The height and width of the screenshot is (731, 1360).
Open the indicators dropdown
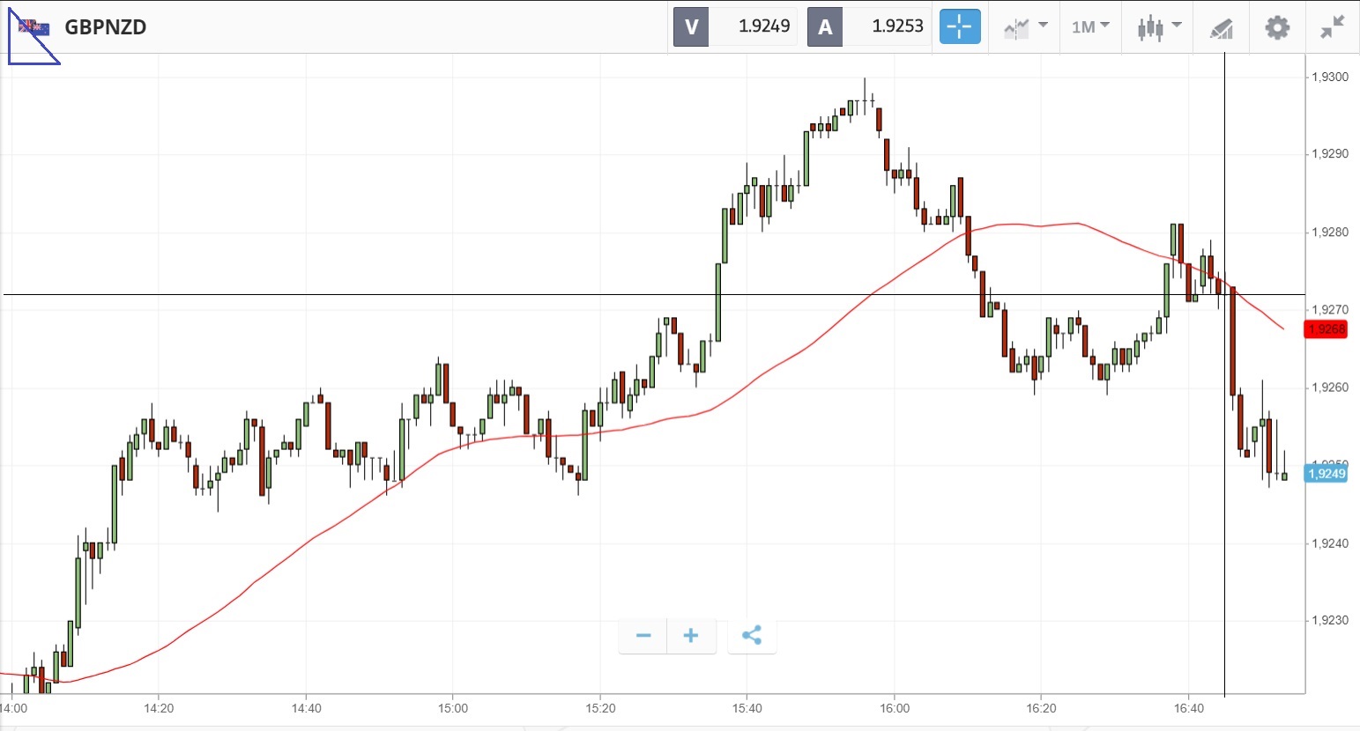[x=1025, y=27]
